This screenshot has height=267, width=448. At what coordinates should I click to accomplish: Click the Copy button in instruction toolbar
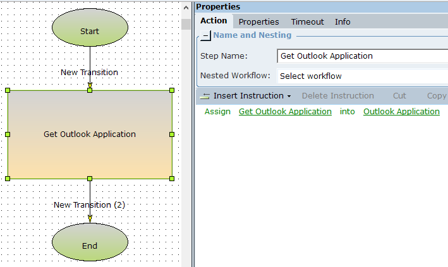click(436, 96)
